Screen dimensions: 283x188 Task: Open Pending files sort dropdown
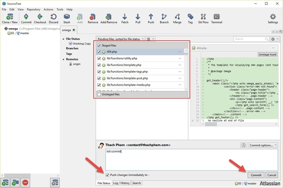point(120,39)
